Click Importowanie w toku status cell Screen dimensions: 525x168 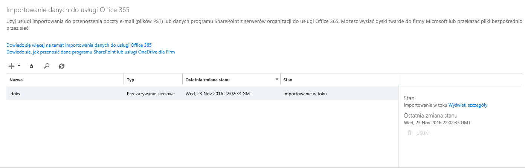click(305, 94)
